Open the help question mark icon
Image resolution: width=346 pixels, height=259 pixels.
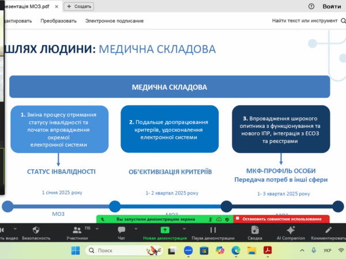coord(311,6)
